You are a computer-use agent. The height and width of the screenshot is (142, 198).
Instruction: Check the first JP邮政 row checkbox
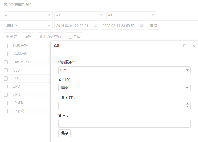point(6,103)
